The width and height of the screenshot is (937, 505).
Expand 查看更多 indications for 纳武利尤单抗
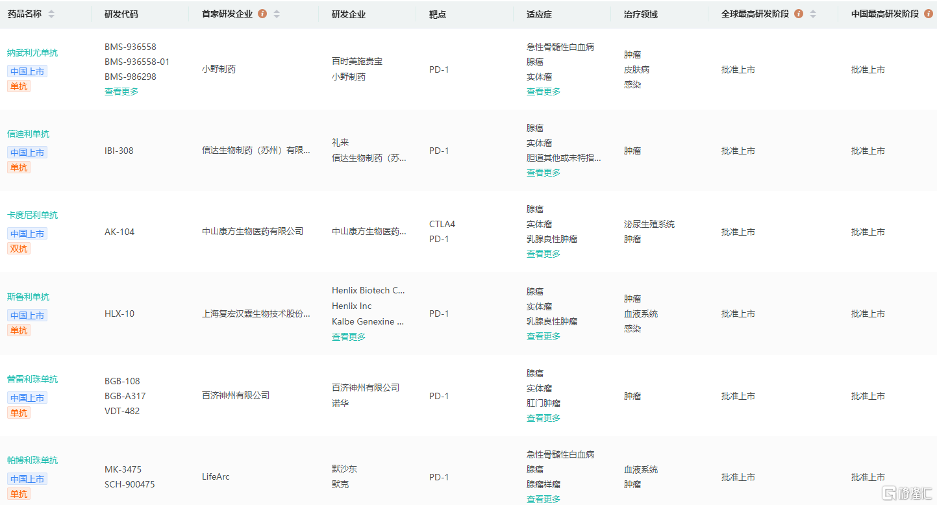(x=543, y=92)
